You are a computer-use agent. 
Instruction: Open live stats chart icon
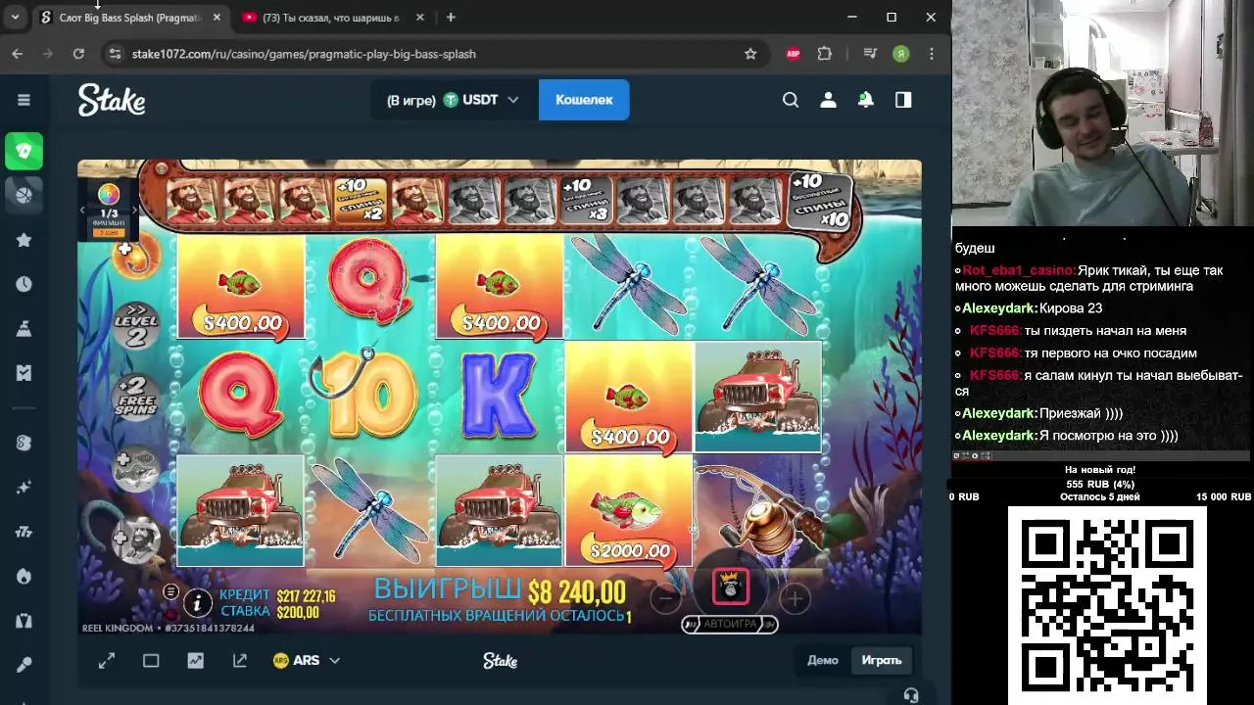(196, 661)
